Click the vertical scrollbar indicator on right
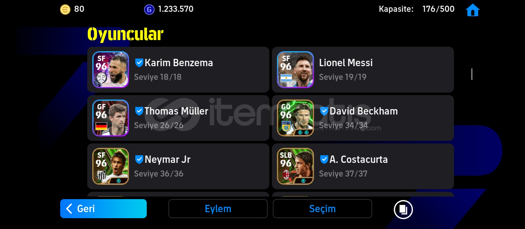This screenshot has height=229, width=525. [472, 74]
